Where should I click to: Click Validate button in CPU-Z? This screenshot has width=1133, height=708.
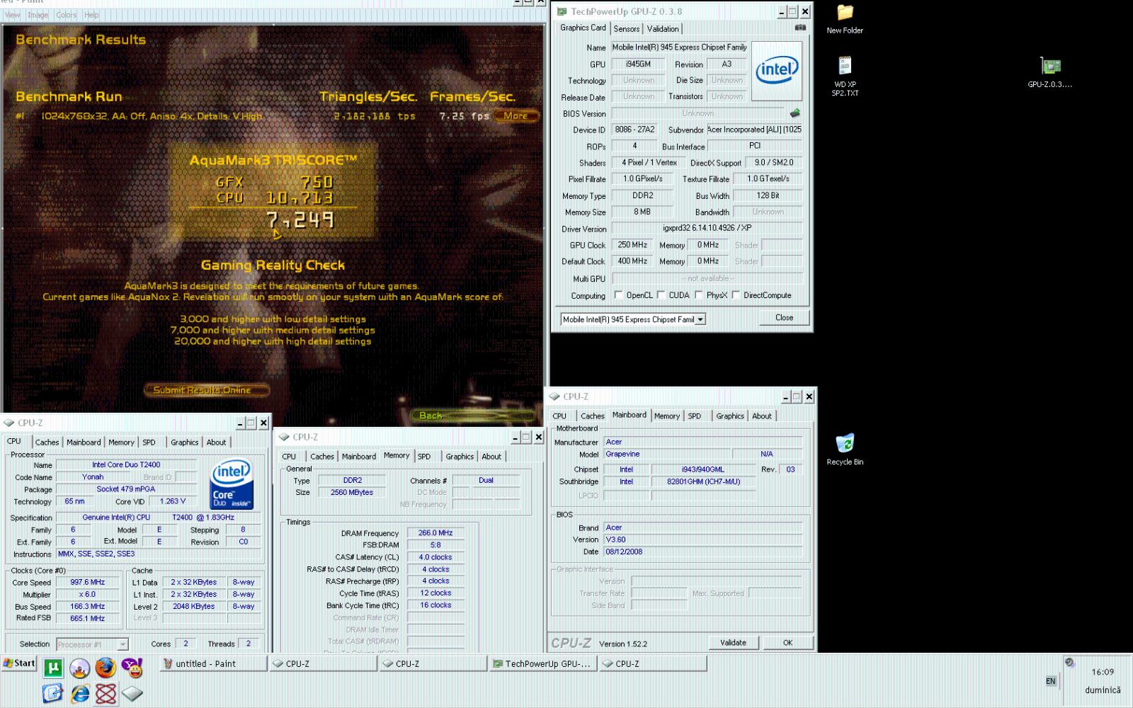734,643
